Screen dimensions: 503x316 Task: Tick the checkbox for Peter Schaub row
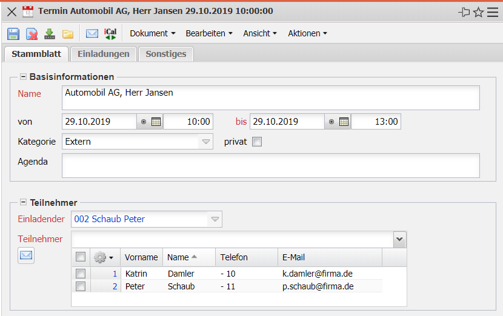coord(81,286)
